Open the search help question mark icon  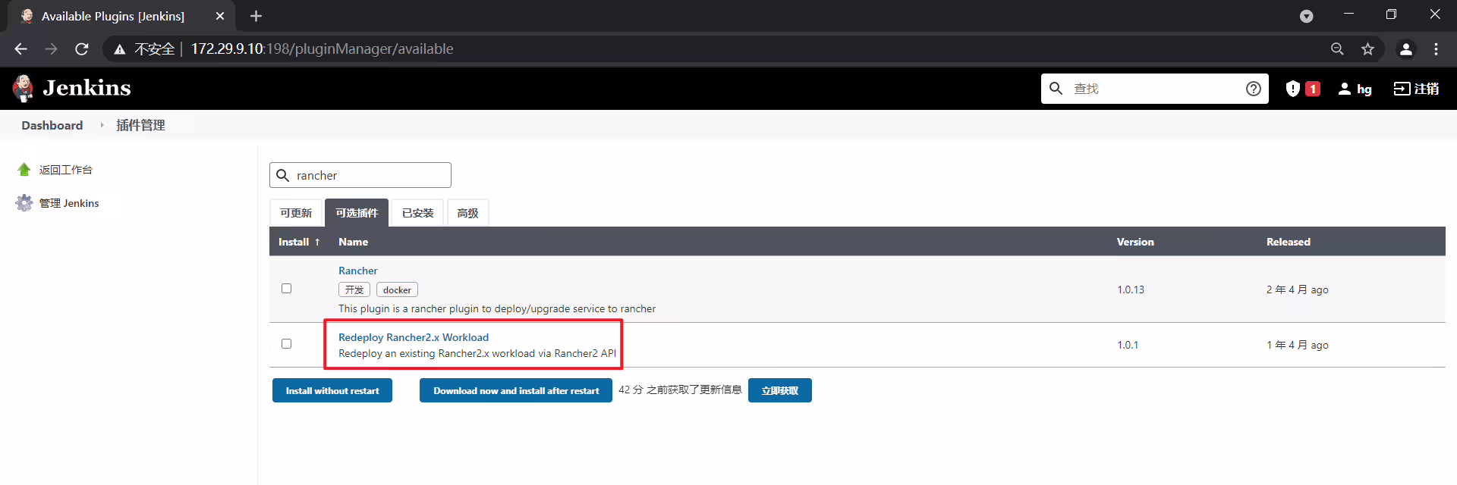1254,89
